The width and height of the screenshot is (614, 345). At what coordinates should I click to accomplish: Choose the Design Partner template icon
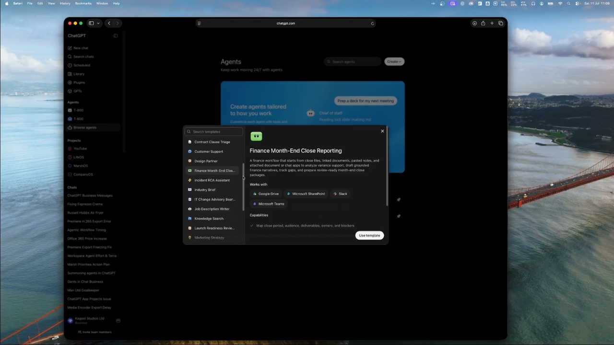click(x=189, y=161)
